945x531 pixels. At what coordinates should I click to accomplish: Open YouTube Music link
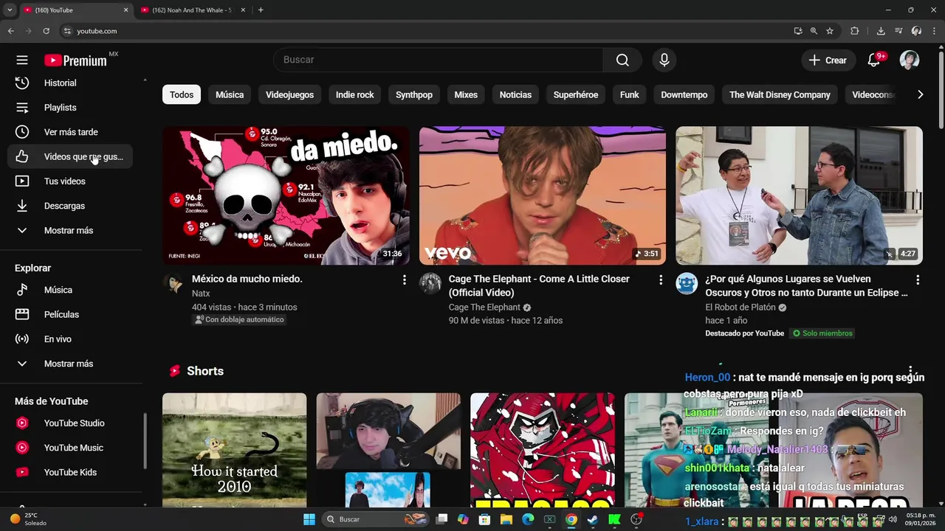71,448
